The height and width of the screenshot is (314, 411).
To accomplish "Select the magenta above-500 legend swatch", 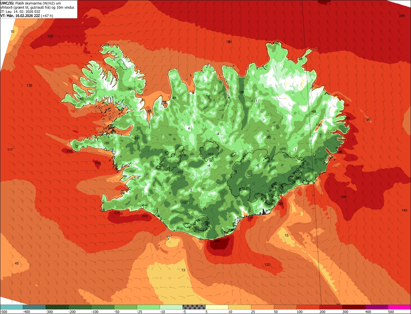I will tap(399, 307).
